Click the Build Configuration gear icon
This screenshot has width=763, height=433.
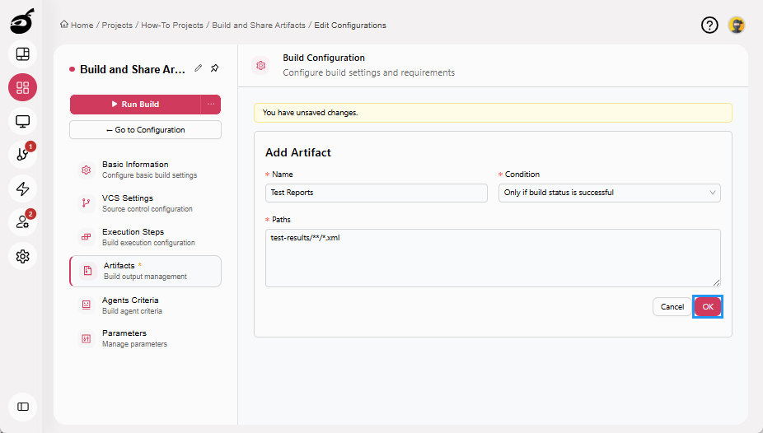261,65
